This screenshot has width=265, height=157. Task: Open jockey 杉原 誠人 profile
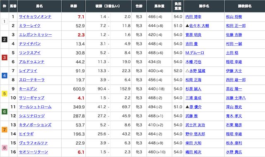[193, 89]
